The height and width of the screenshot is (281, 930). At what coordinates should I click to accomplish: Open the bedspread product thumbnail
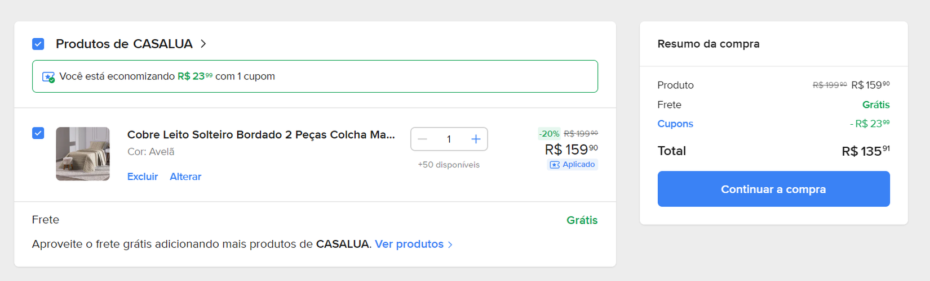coord(83,153)
